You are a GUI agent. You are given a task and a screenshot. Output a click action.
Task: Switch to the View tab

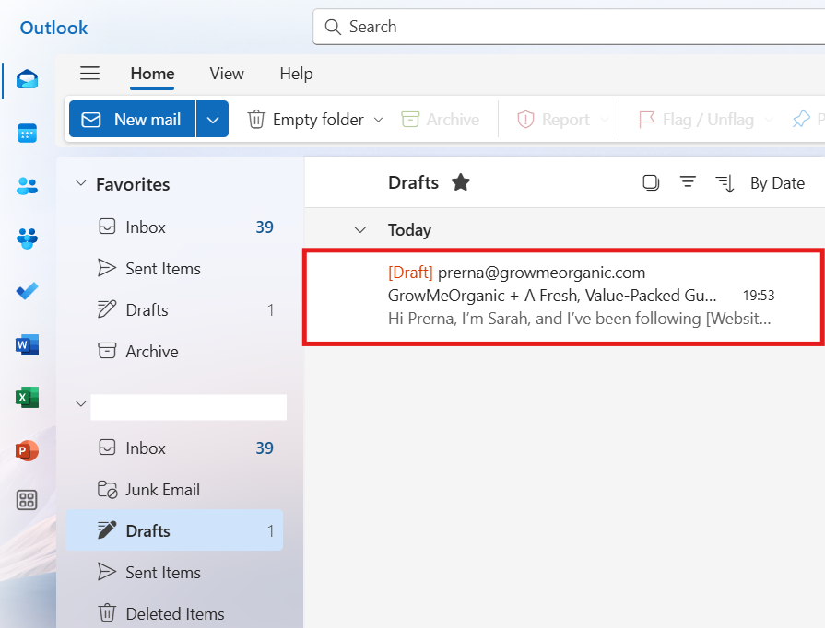[x=227, y=74]
